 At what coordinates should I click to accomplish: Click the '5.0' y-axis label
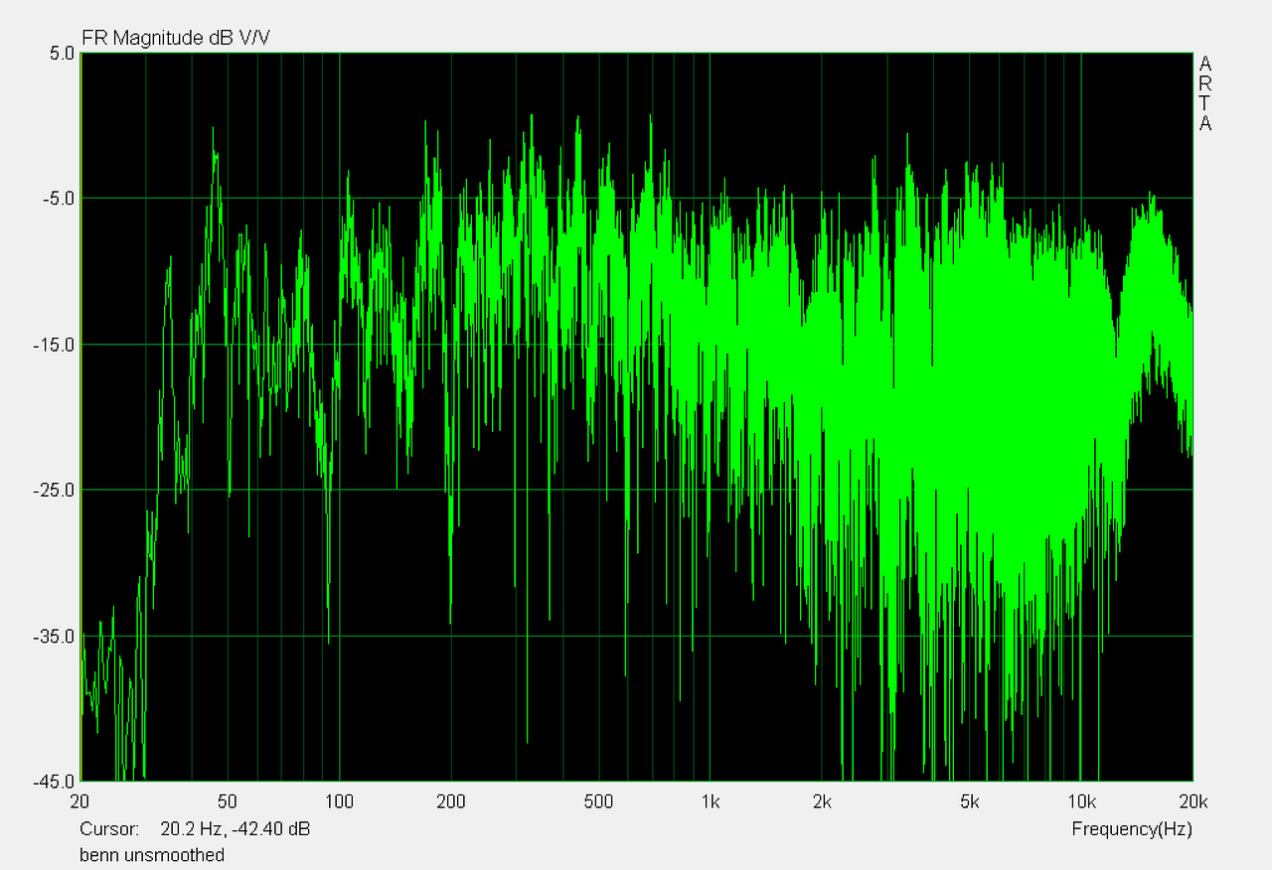click(62, 54)
